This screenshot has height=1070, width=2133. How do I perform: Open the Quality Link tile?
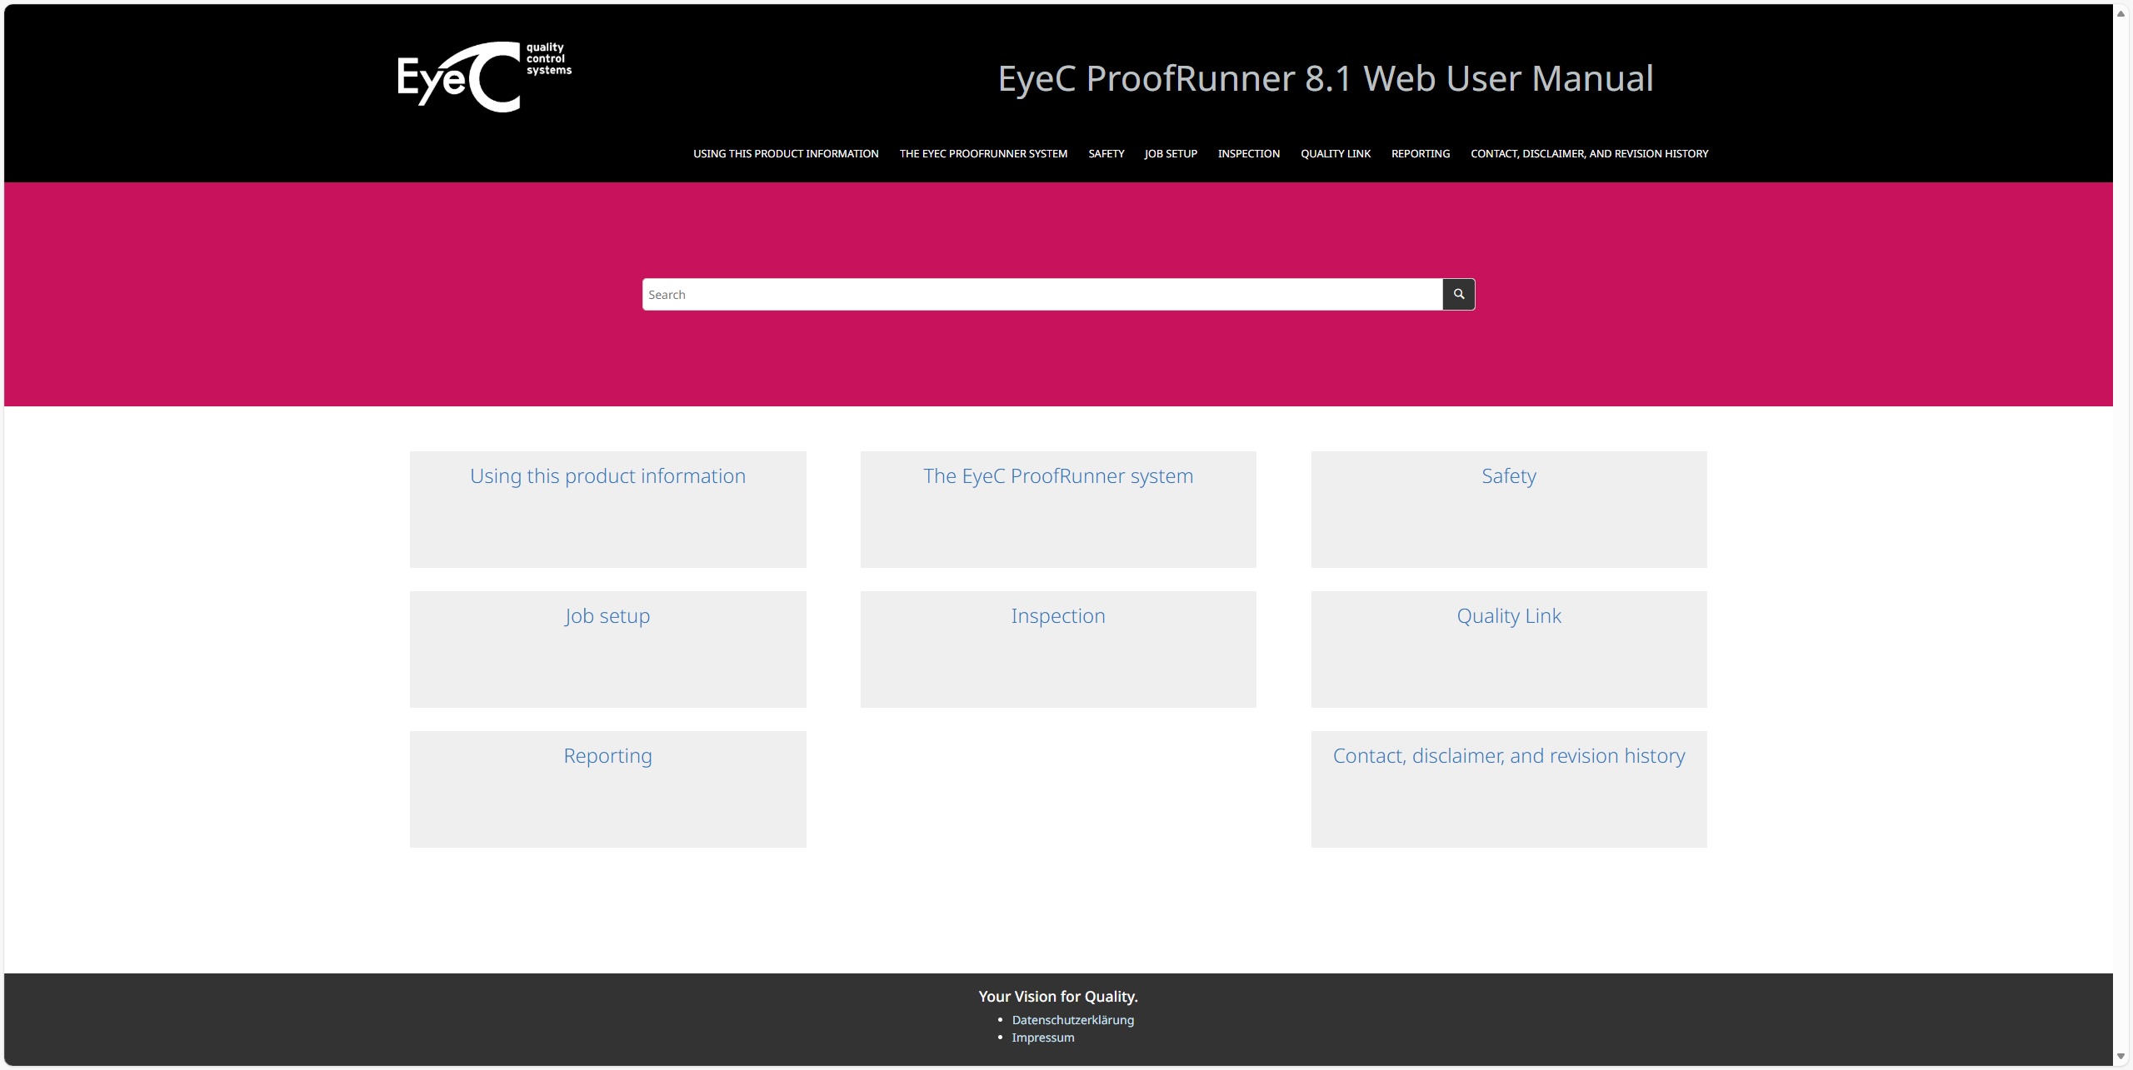click(x=1508, y=616)
